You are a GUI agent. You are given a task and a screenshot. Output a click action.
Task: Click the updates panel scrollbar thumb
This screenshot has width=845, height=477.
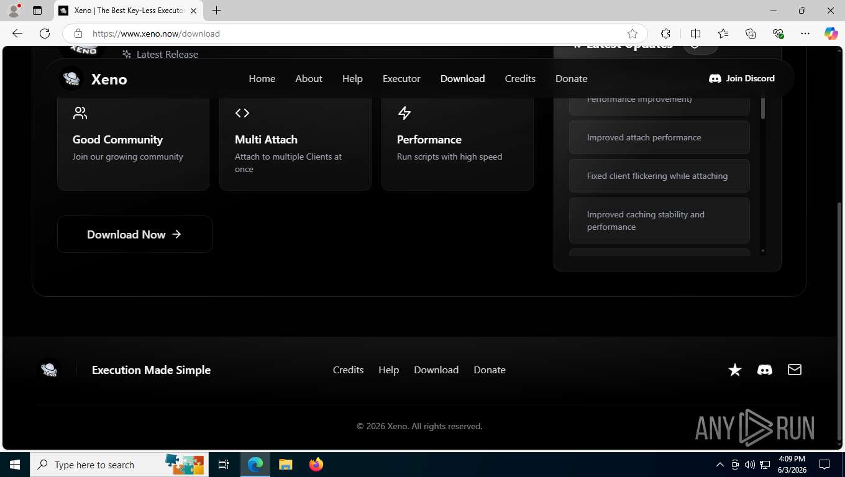tap(763, 107)
